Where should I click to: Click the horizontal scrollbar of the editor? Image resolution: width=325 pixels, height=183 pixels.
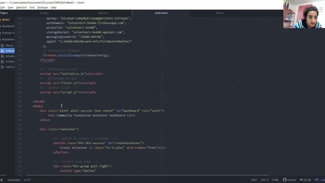pos(148,175)
